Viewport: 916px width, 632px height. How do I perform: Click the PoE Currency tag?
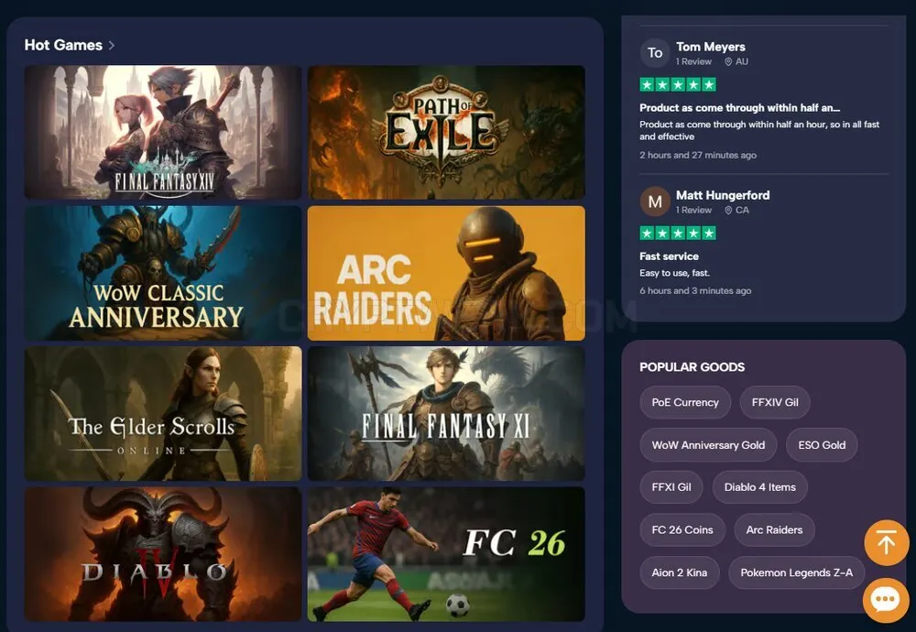click(x=685, y=402)
